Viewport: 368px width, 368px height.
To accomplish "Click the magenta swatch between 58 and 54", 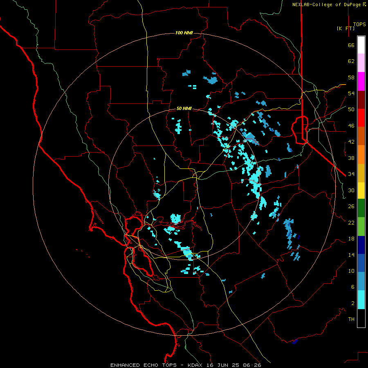I will coord(361,81).
